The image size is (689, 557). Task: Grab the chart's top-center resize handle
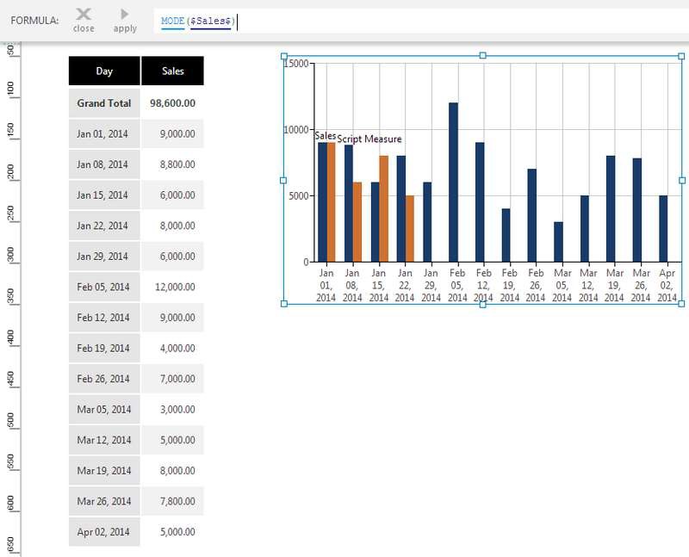click(482, 56)
